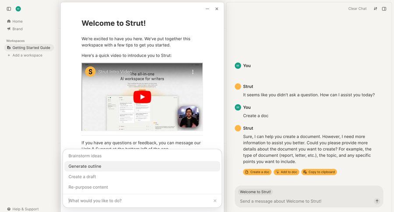Dismiss the command prompt with X icon
Screen dimensions: 394x212
215,201
